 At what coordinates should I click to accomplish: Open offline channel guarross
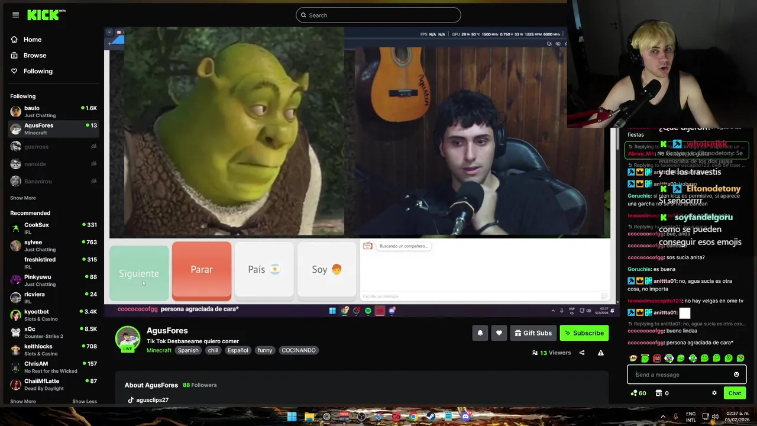pos(53,147)
